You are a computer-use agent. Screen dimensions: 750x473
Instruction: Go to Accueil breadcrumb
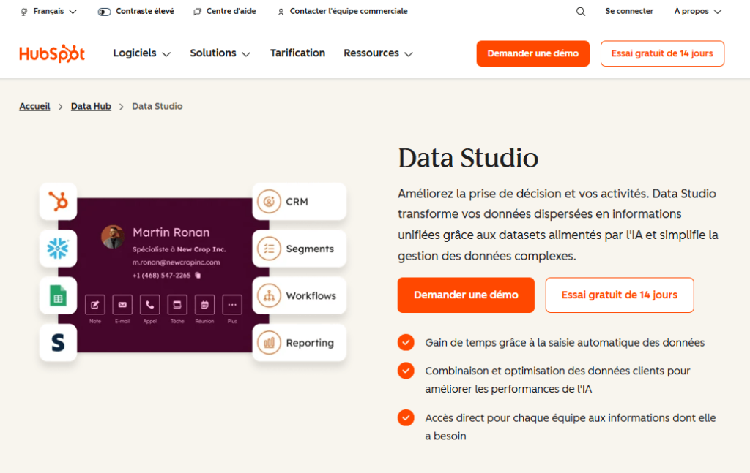click(34, 106)
